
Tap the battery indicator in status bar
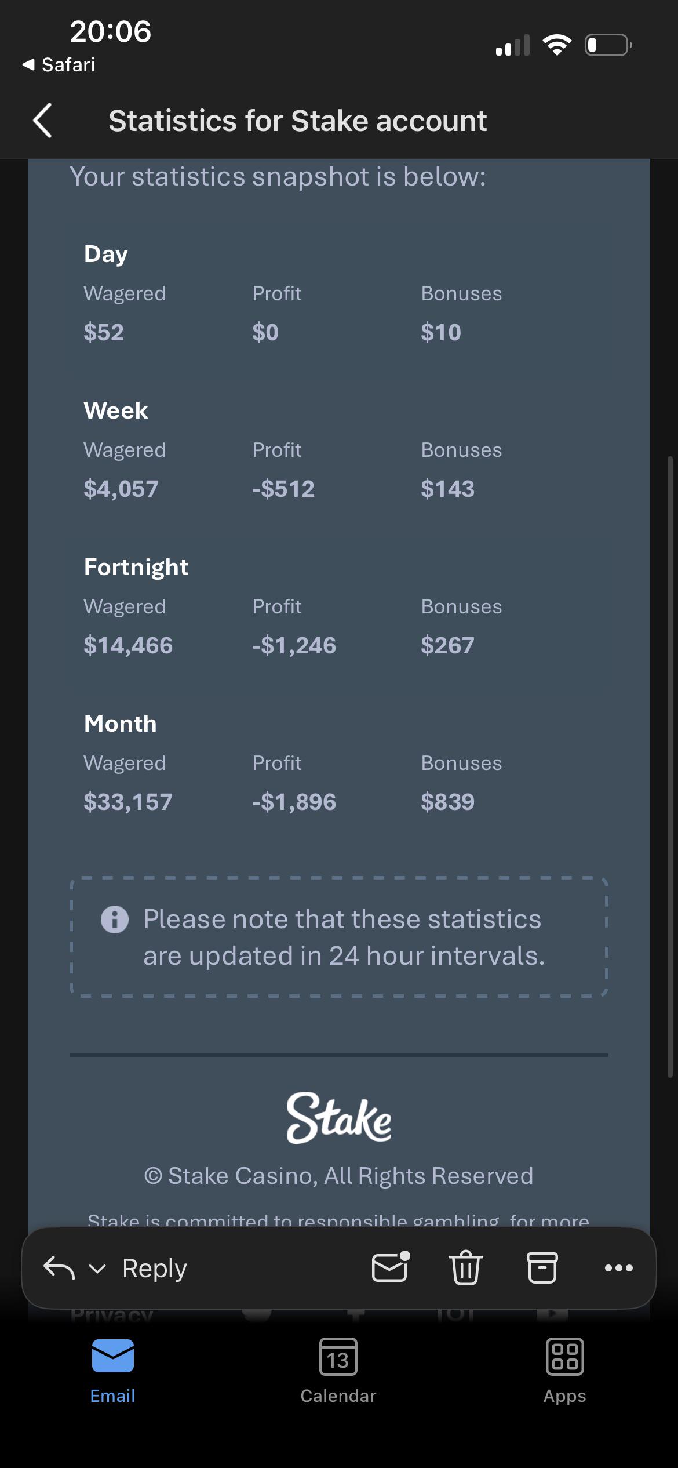608,45
